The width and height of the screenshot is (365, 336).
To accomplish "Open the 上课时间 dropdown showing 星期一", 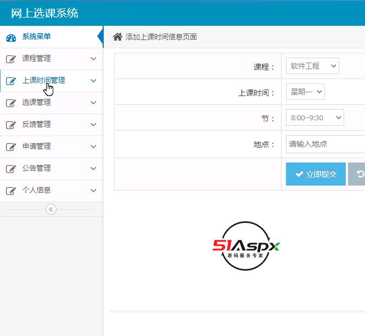I will (x=305, y=92).
